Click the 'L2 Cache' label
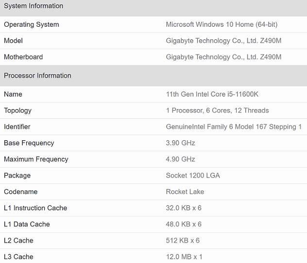307x263 pixels. click(18, 240)
